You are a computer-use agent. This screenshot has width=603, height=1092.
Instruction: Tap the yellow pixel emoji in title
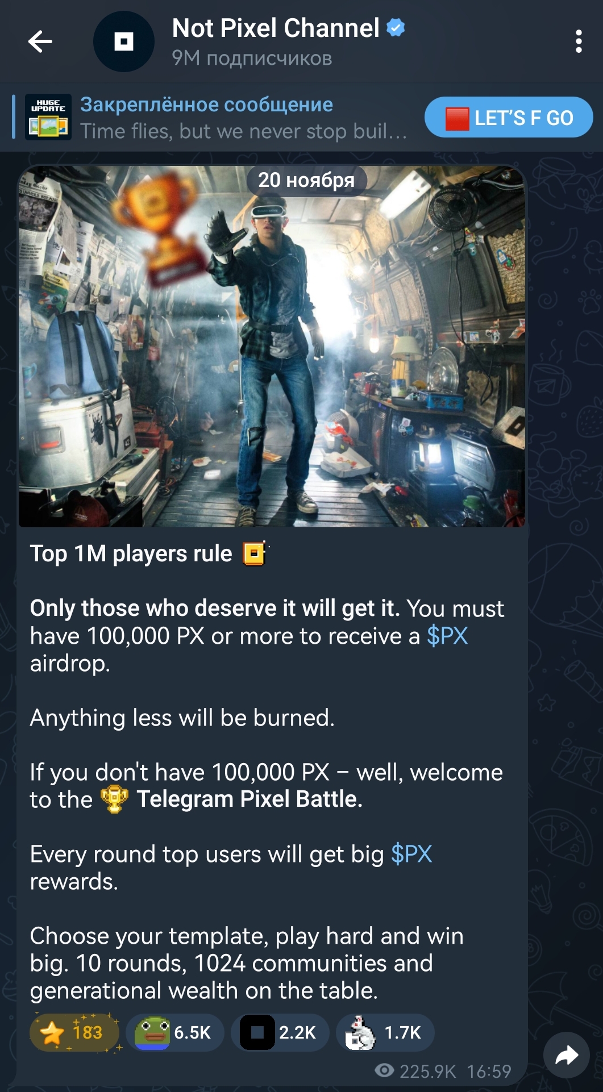point(254,554)
